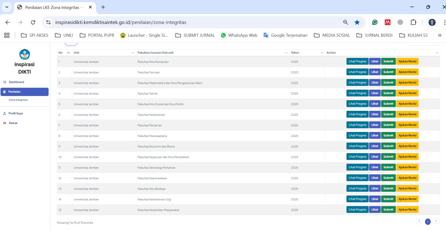Bookmark this page with the star icon

point(357,22)
